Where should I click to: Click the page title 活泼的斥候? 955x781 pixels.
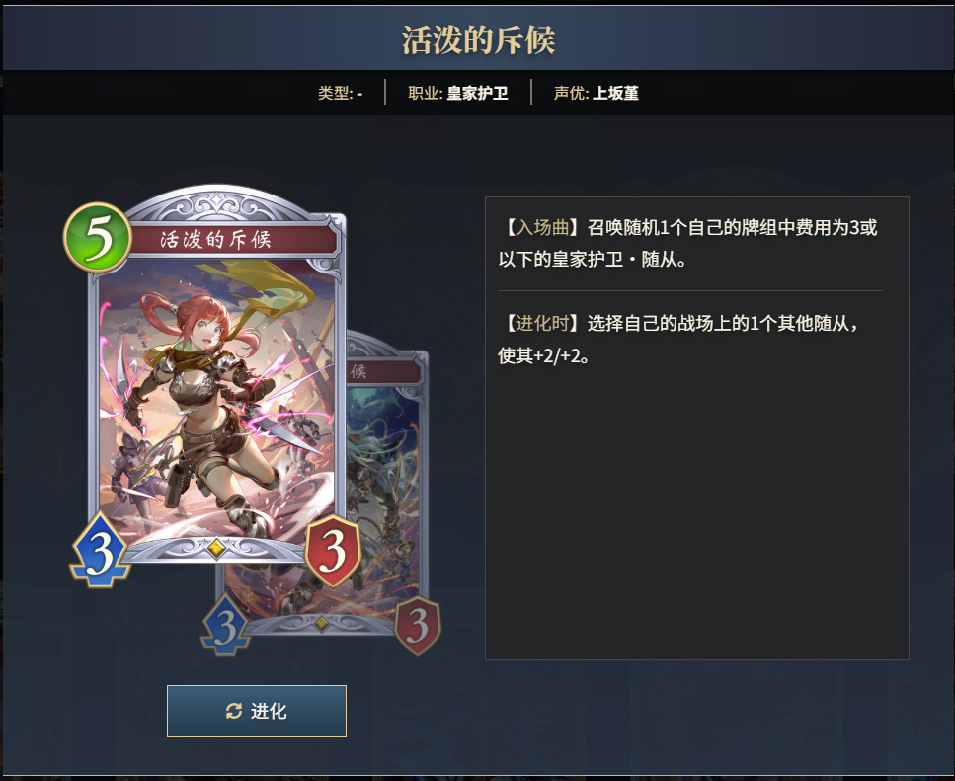478,40
